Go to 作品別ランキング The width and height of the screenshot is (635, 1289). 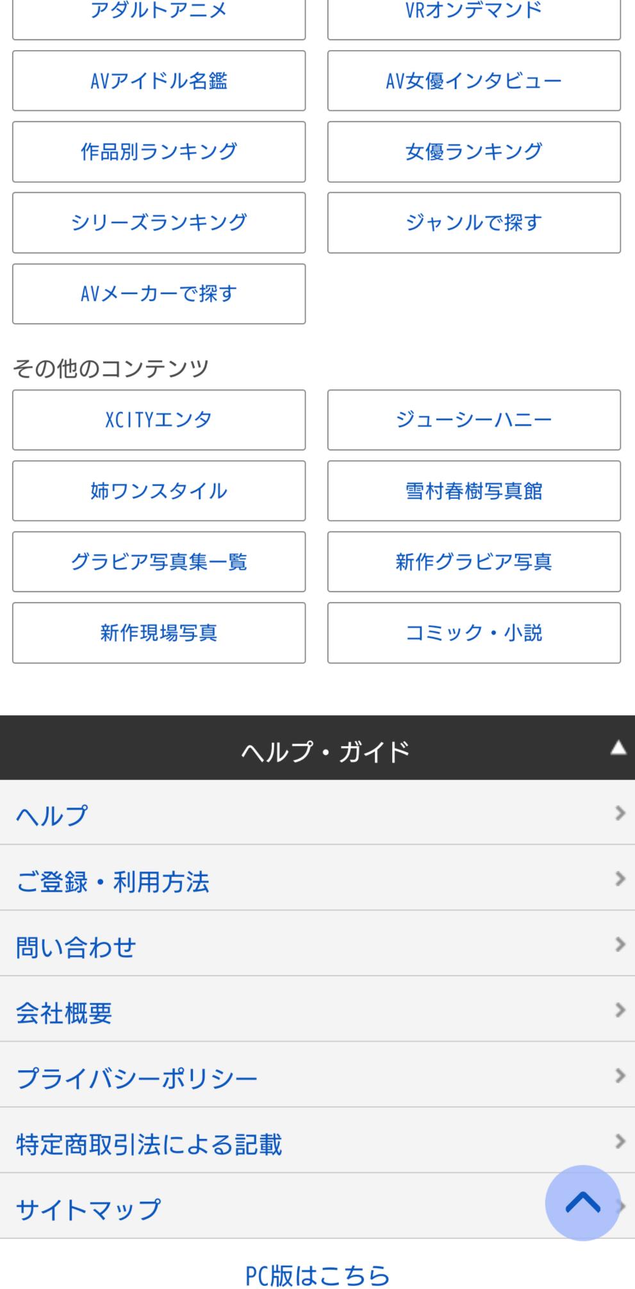159,152
